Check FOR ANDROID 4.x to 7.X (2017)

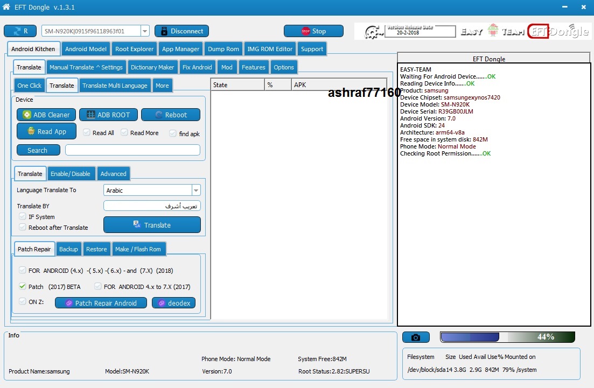[x=97, y=286]
